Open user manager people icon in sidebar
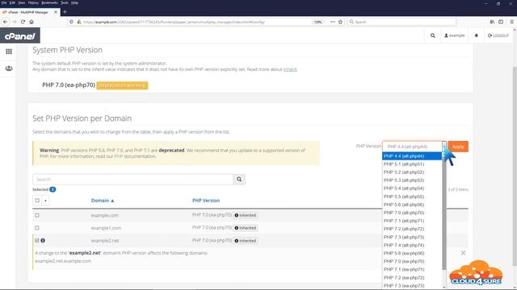 coord(9,68)
